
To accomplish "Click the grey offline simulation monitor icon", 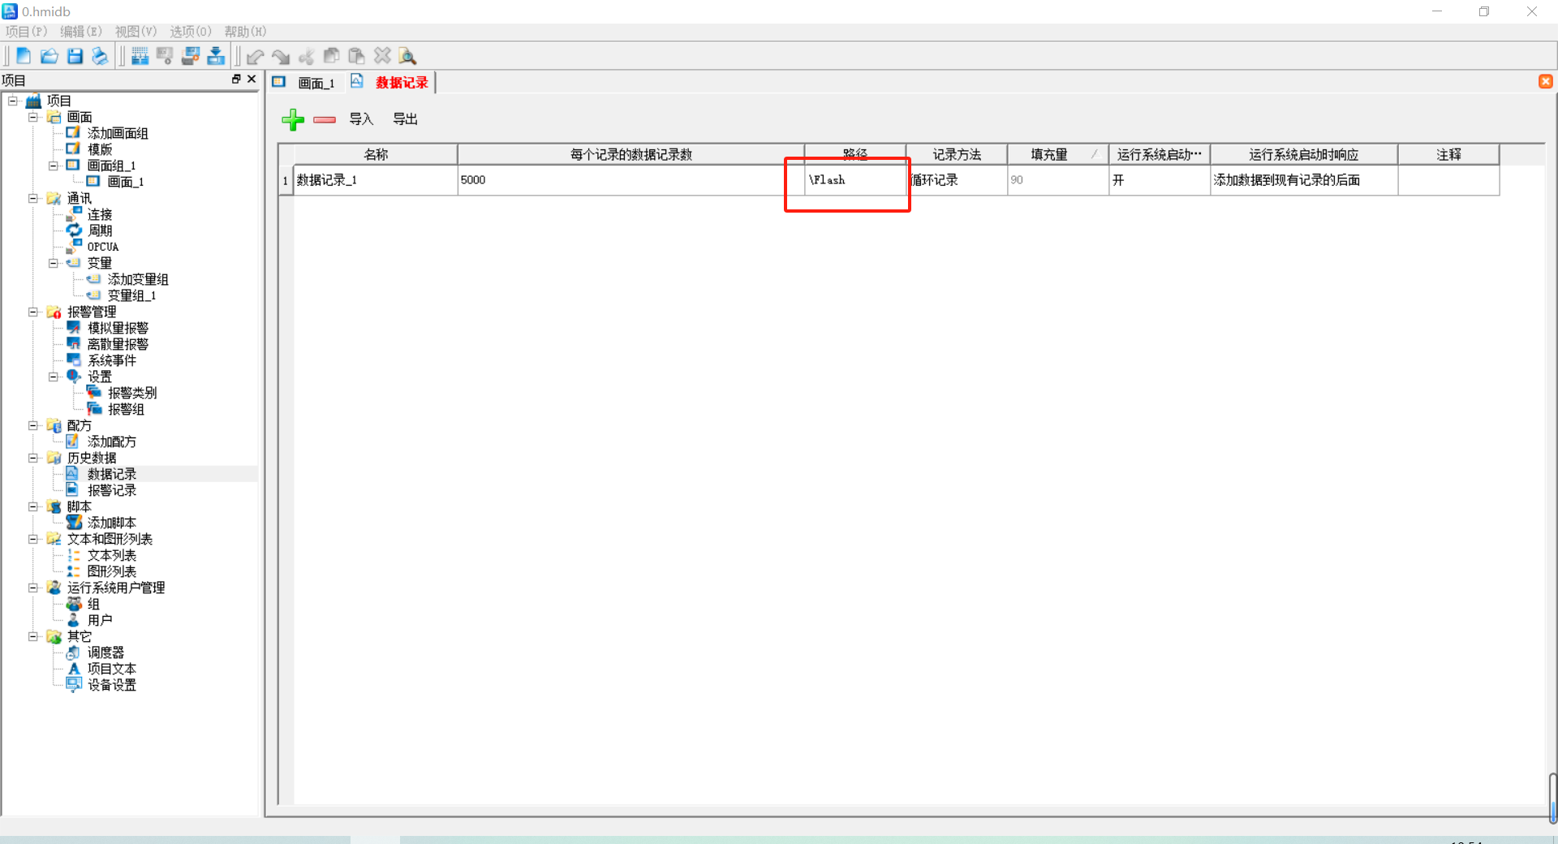I will (165, 56).
